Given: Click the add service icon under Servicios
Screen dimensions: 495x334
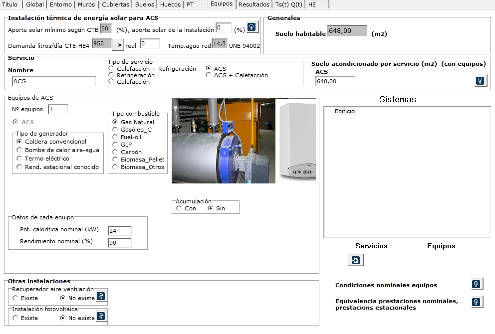Looking at the screenshot, I should [355, 260].
